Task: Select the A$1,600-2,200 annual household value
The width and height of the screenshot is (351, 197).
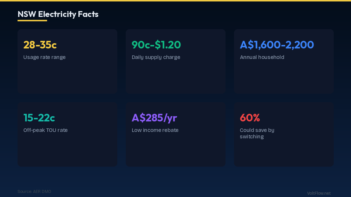Action: point(277,45)
